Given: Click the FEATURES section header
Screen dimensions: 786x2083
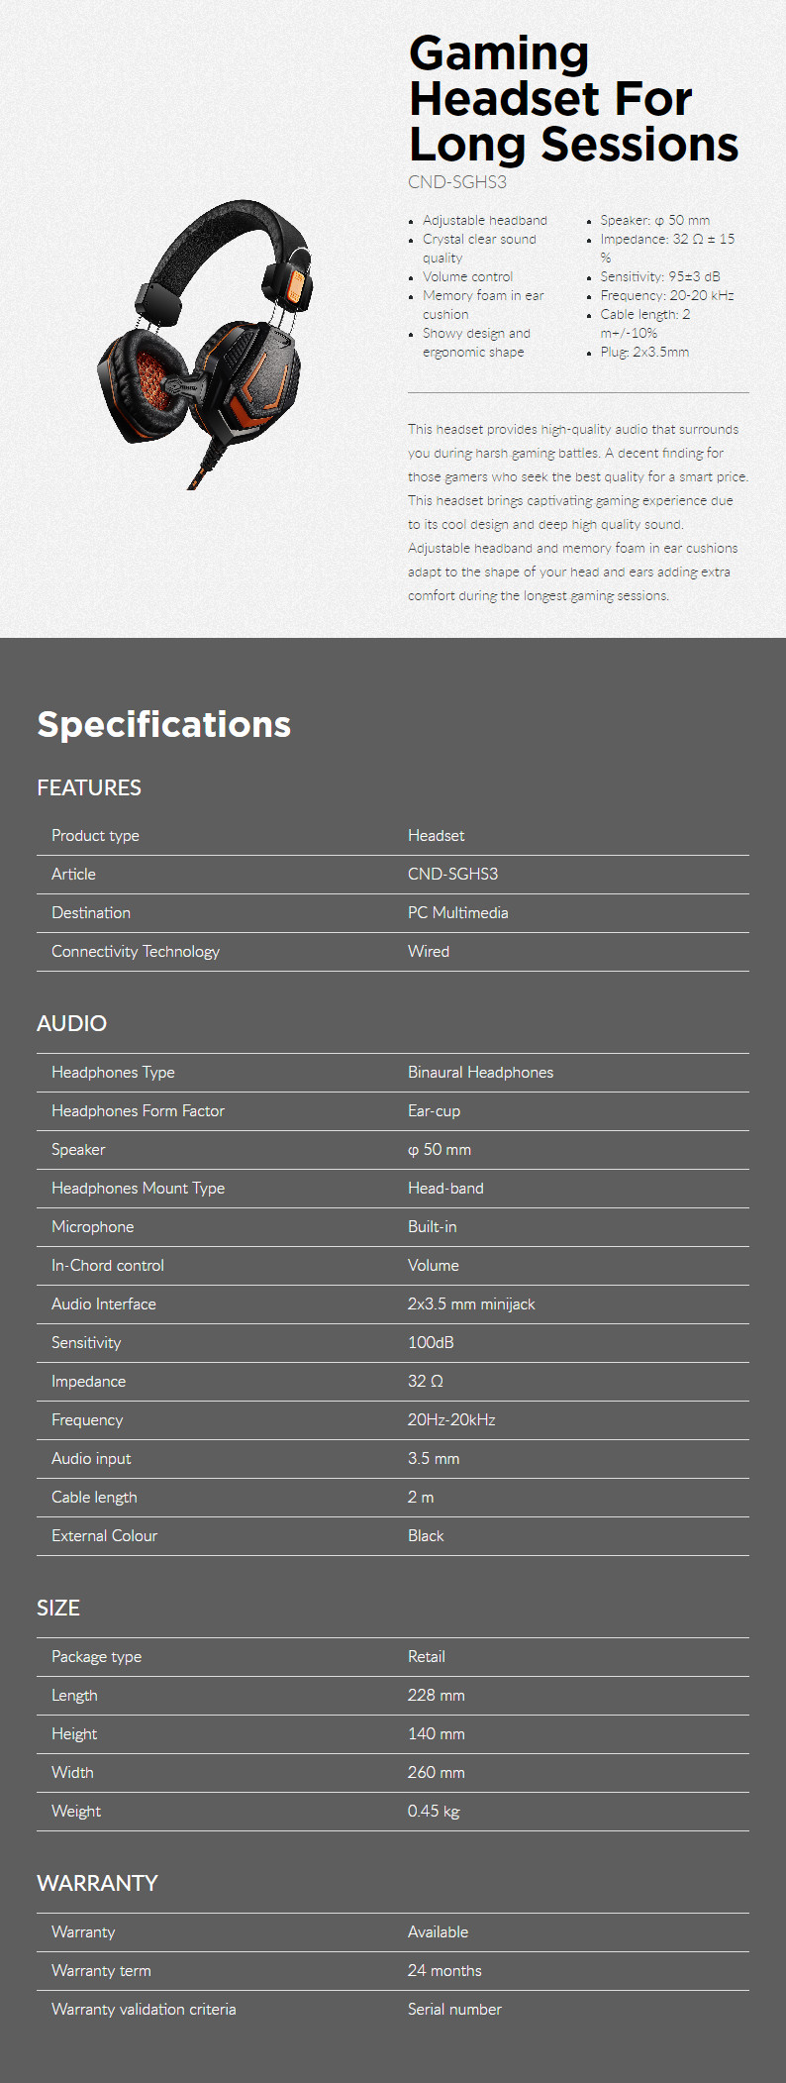Looking at the screenshot, I should [x=89, y=787].
